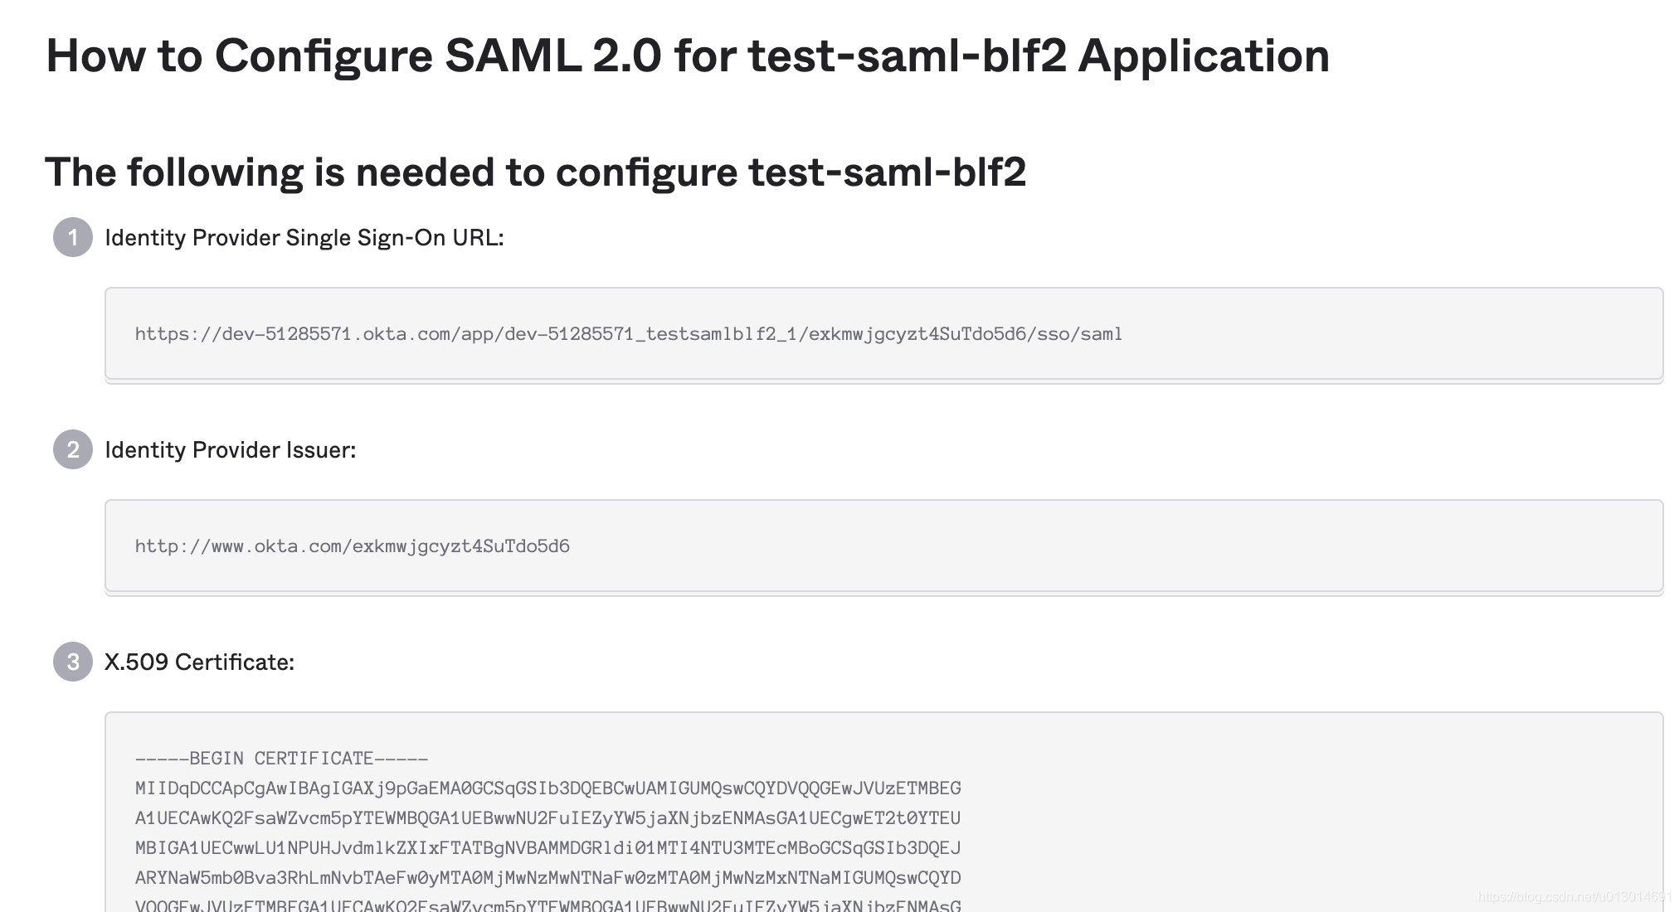
Task: Click the partially visible certificate line starting with VQQGEwJVUz
Action: pos(547,905)
